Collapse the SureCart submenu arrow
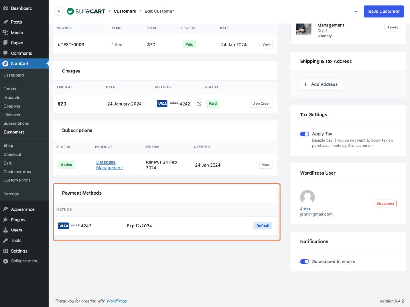Image resolution: width=410 pixels, height=307 pixels. pos(47,63)
